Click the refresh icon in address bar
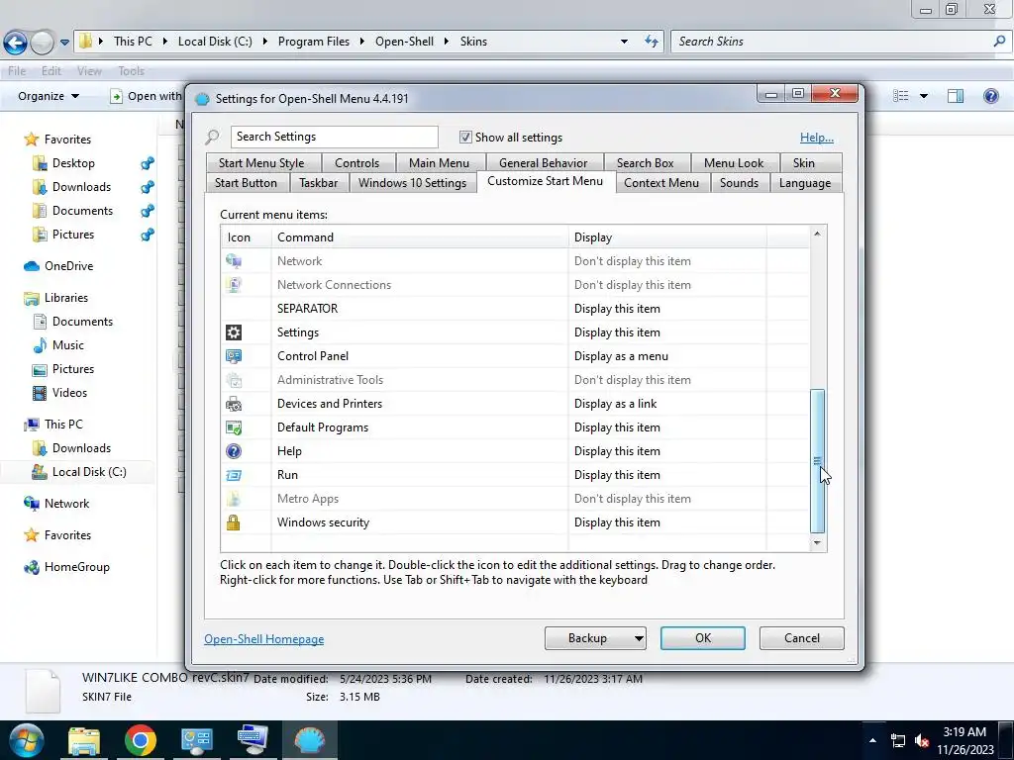Viewport: 1014px width, 760px height. tap(652, 42)
